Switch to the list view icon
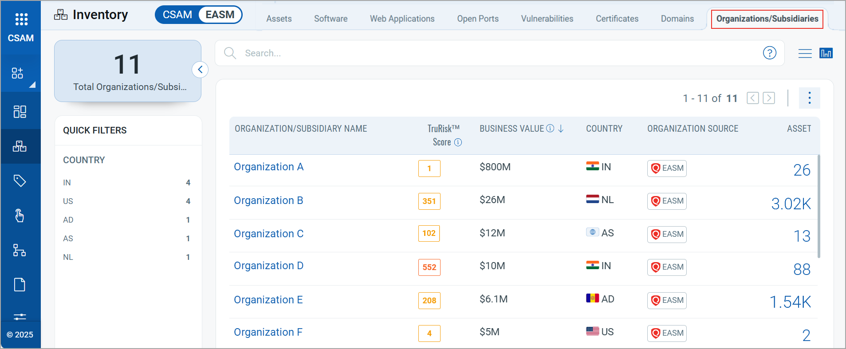The height and width of the screenshot is (349, 846). (x=805, y=53)
